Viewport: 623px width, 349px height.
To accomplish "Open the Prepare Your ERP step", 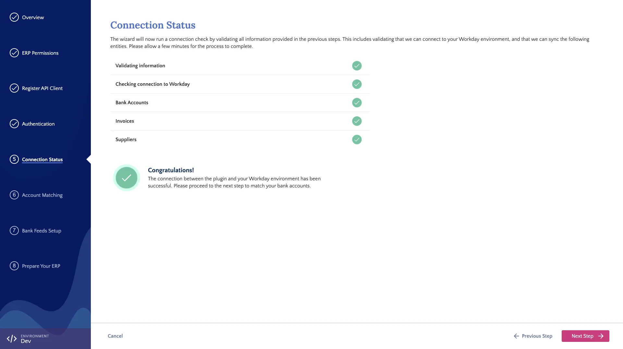I will [41, 266].
